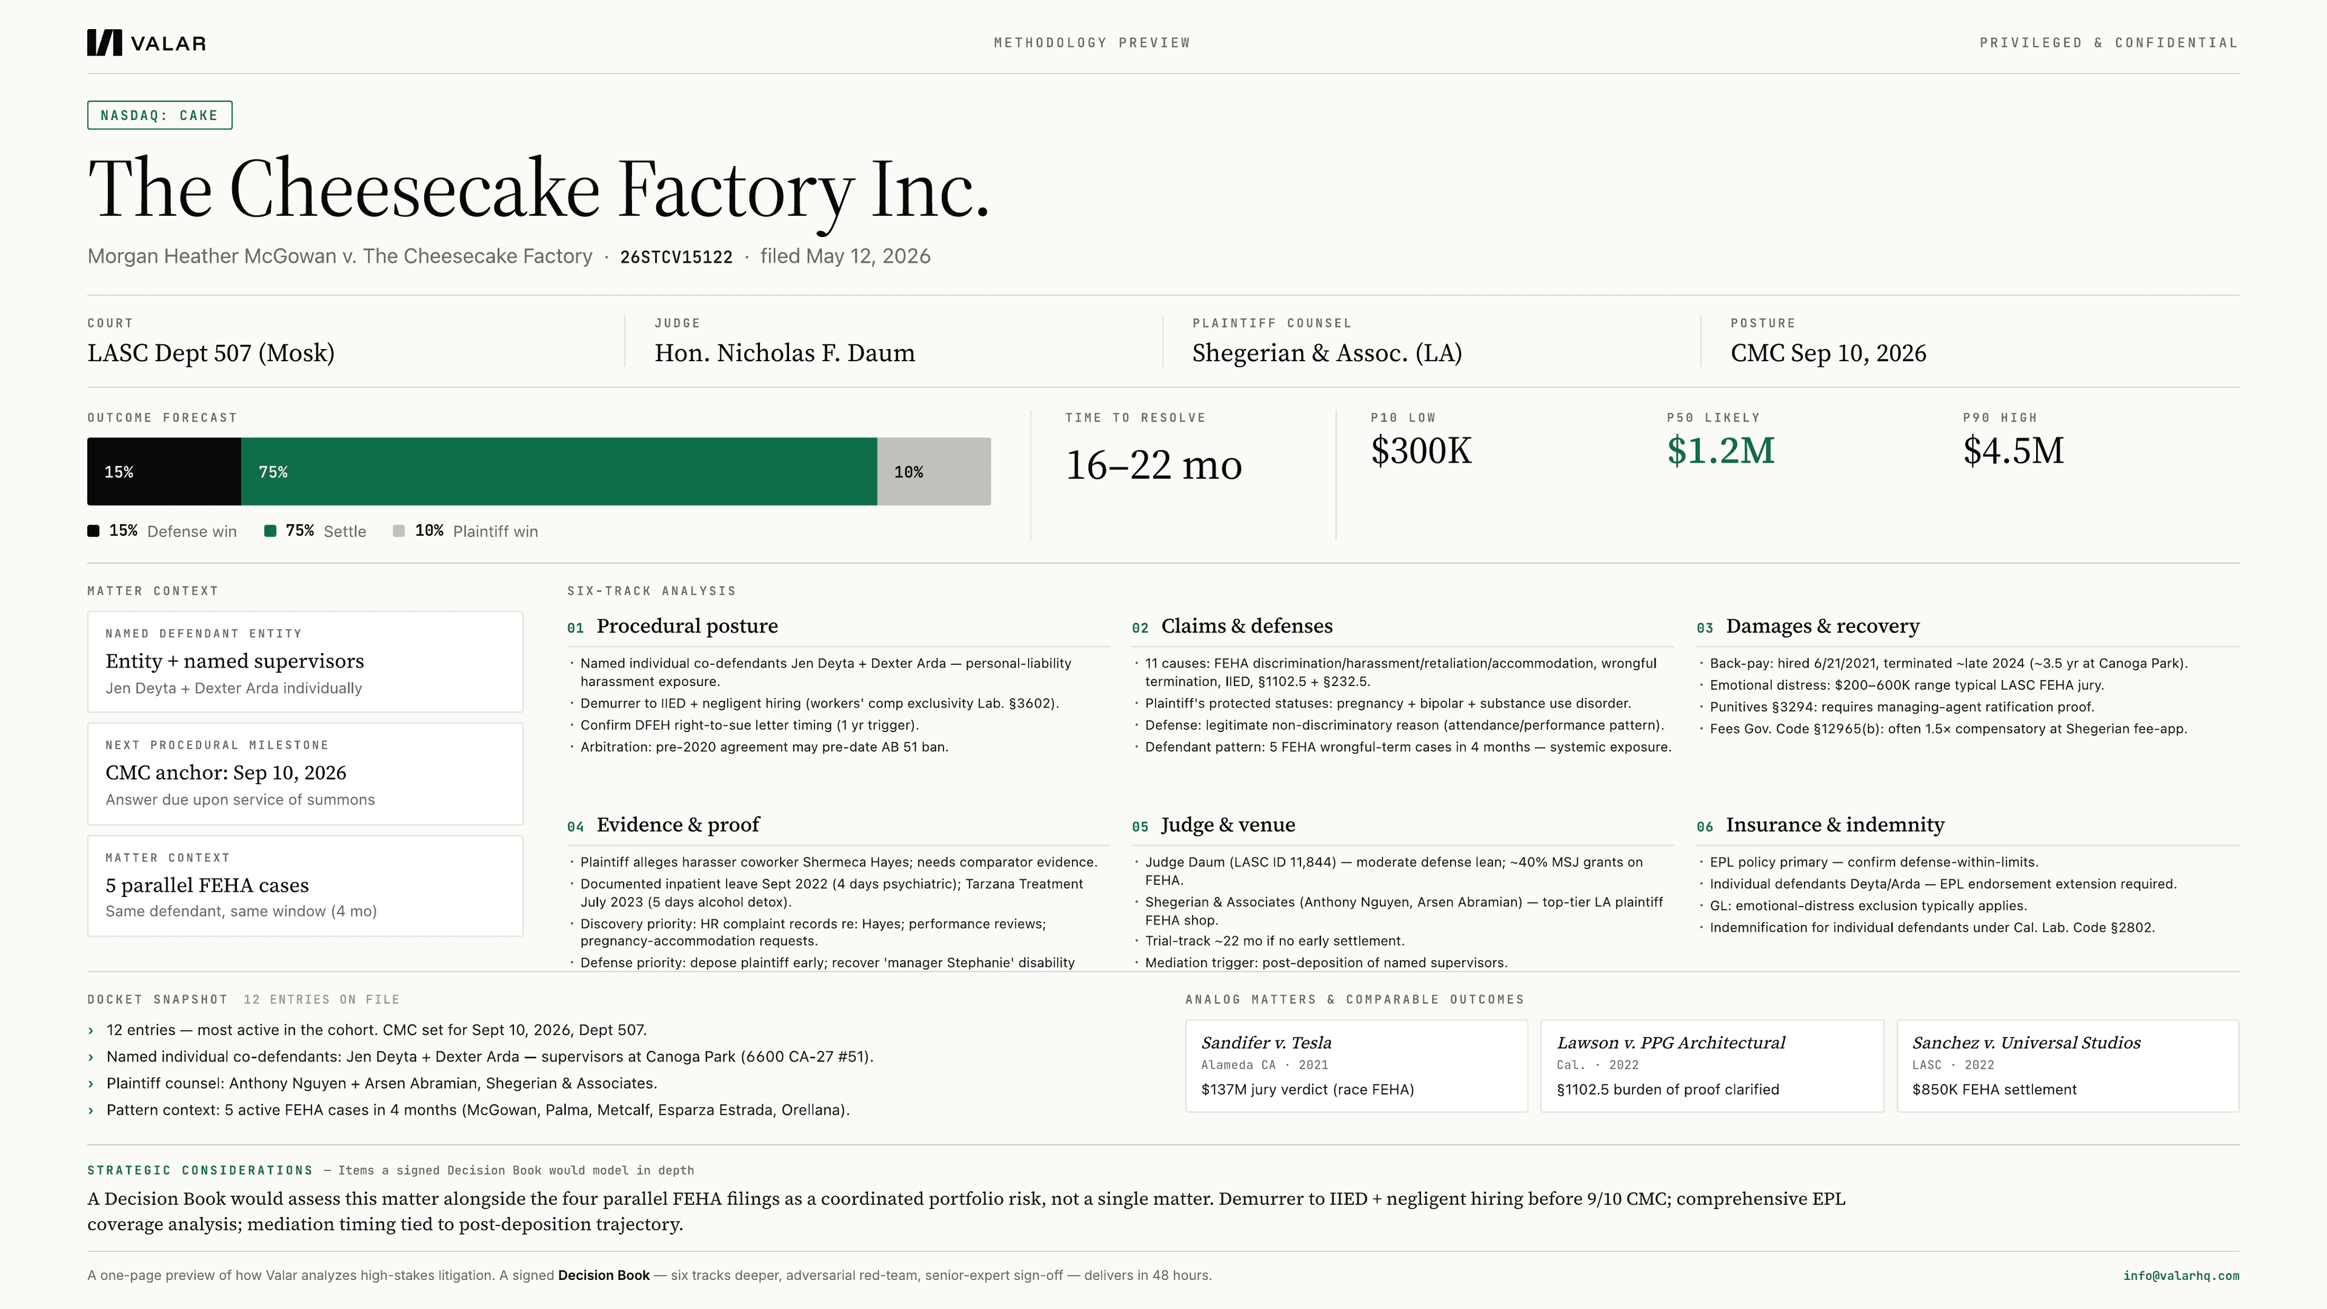Image resolution: width=2327 pixels, height=1309 pixels.
Task: Click LASC Dept 507 (Mosk) court value
Action: tap(210, 353)
